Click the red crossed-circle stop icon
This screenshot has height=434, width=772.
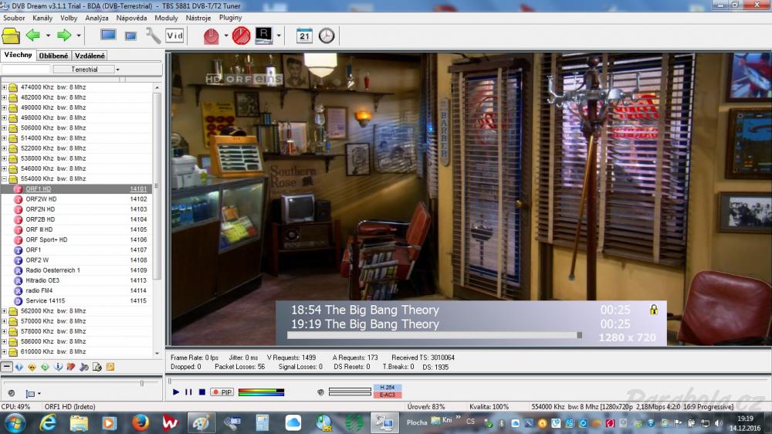click(241, 36)
